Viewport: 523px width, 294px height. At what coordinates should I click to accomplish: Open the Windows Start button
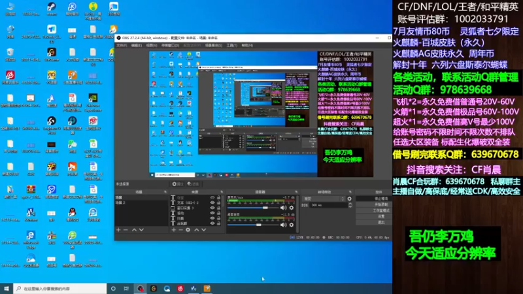pos(7,288)
